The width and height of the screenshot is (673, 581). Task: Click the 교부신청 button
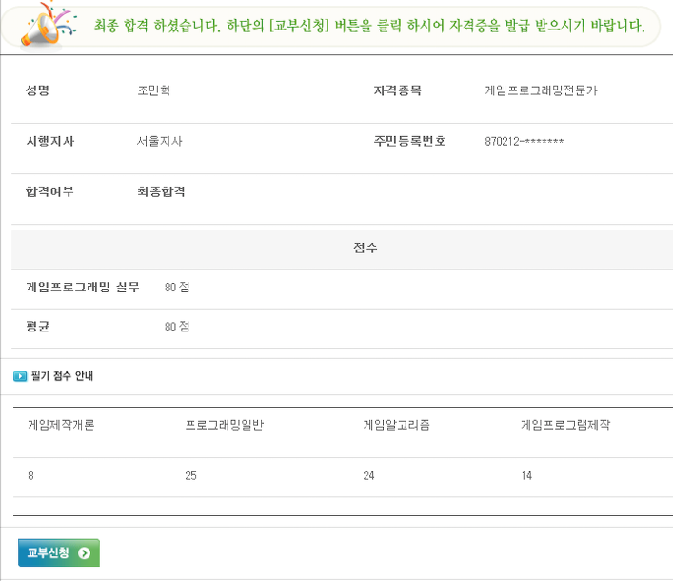(x=59, y=552)
